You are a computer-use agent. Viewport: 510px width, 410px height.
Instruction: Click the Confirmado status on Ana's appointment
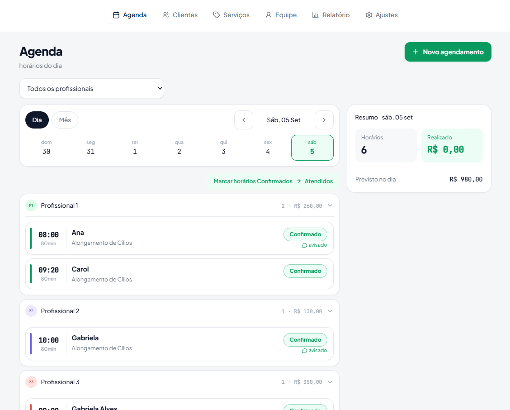[306, 234]
